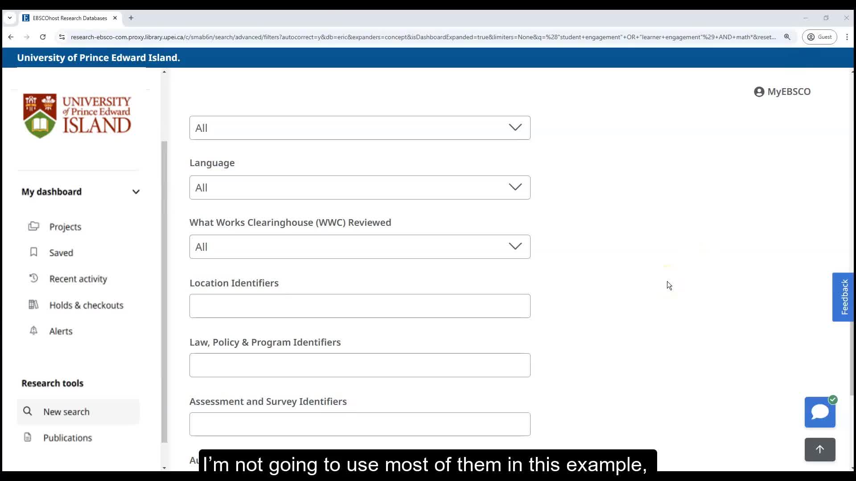
Task: Open Recent activity history icon
Action: (x=33, y=278)
